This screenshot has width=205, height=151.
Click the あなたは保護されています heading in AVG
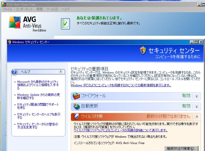click(x=99, y=18)
